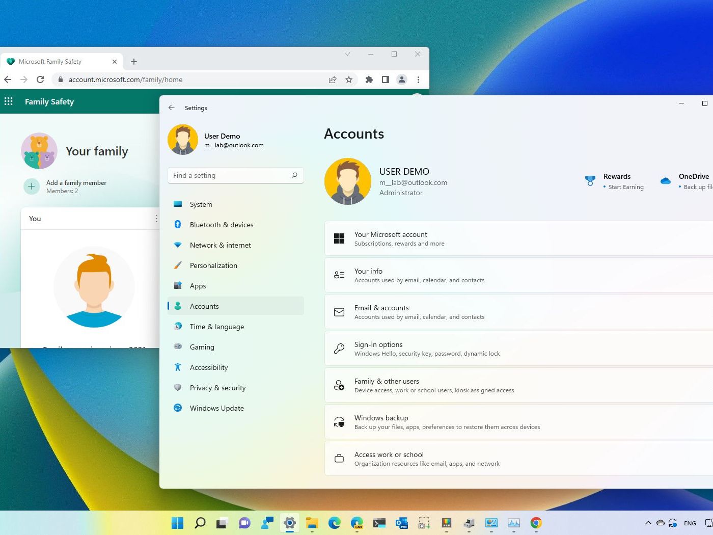Go back using Settings back arrow

[172, 108]
